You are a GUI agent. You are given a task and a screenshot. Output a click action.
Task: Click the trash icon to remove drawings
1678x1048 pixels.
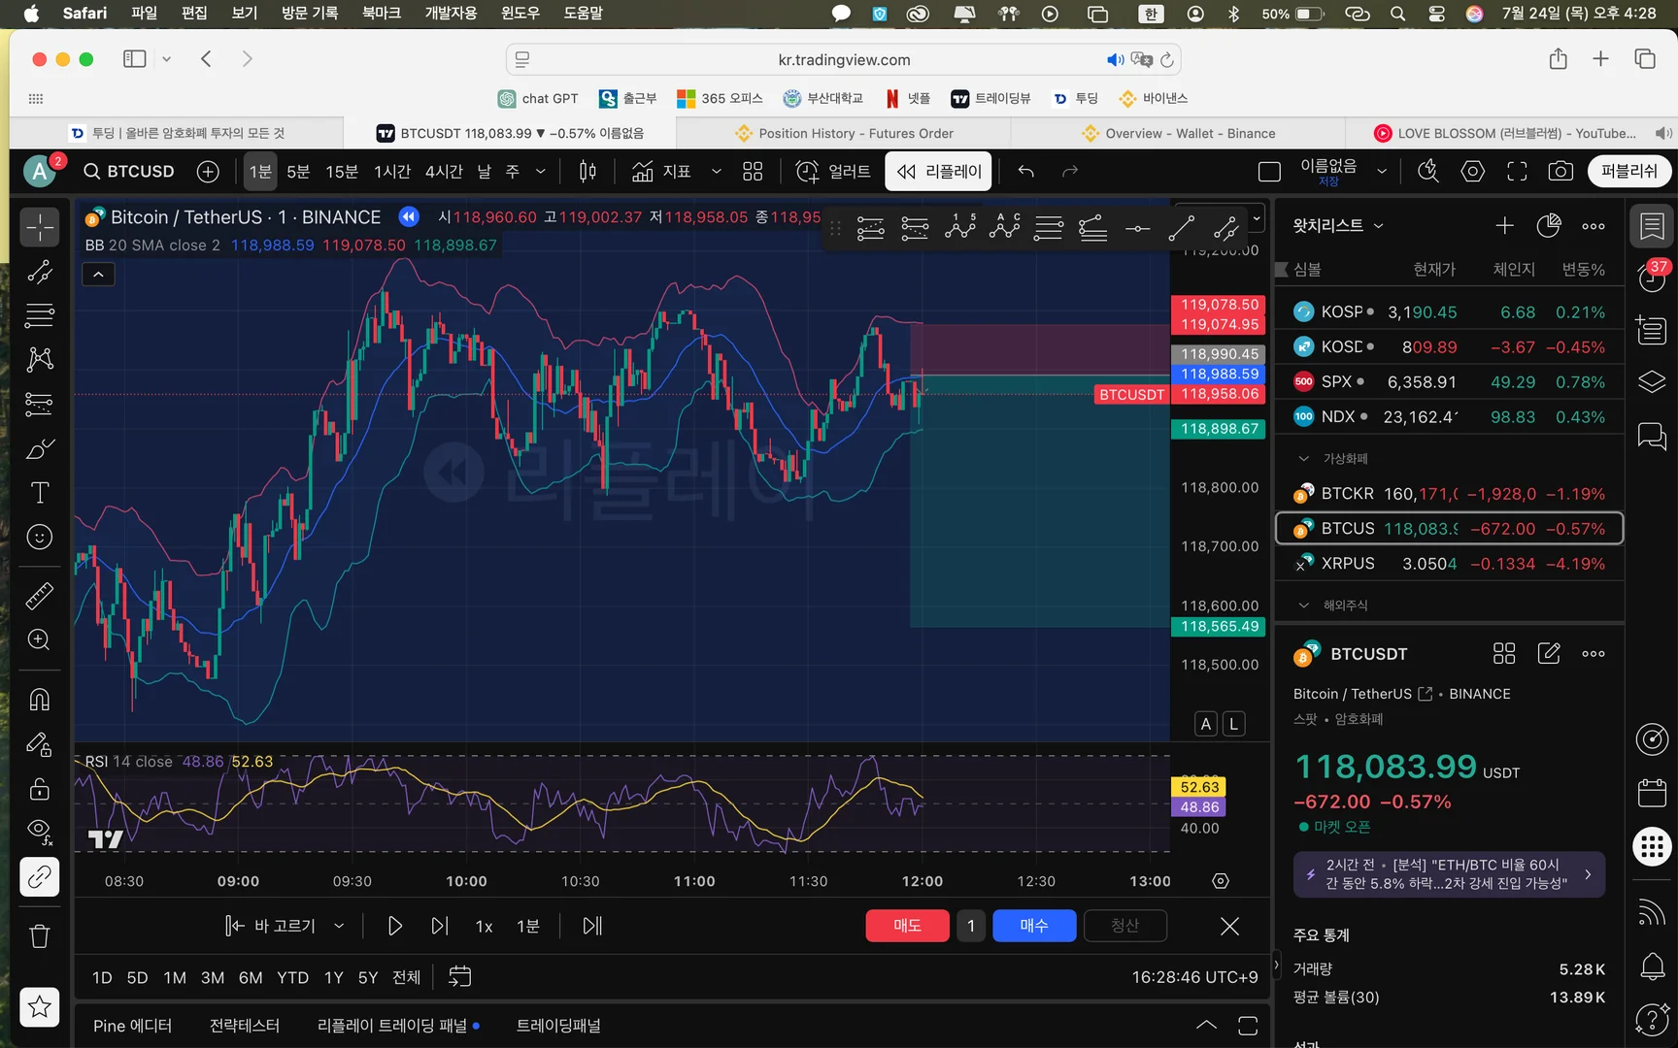click(40, 936)
